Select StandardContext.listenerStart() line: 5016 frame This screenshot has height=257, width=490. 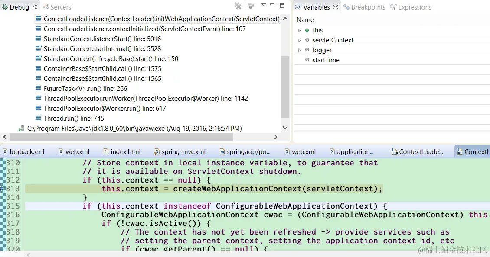pyautogui.click(x=102, y=39)
